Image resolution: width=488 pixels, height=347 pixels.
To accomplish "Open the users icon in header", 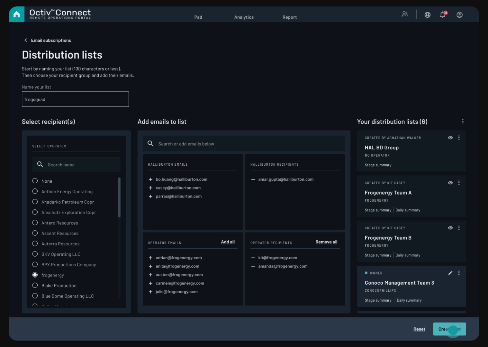I will pos(405,14).
